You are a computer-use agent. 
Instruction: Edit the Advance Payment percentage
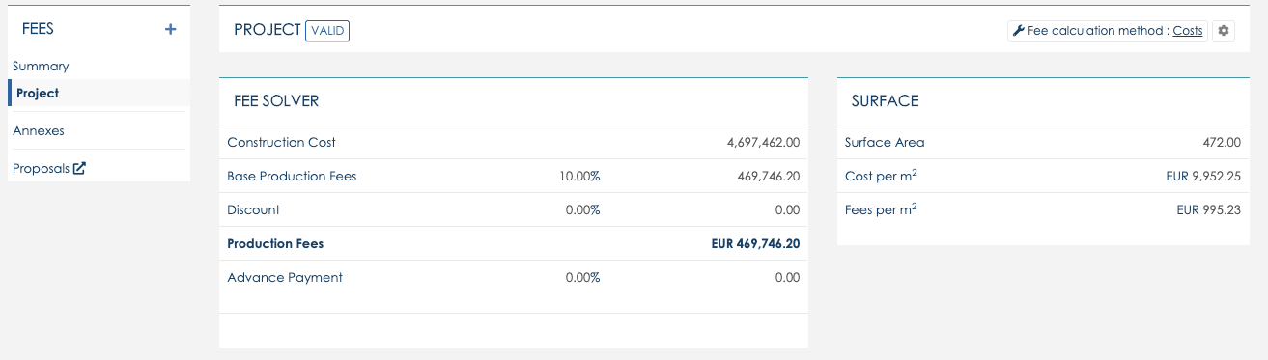click(x=582, y=278)
